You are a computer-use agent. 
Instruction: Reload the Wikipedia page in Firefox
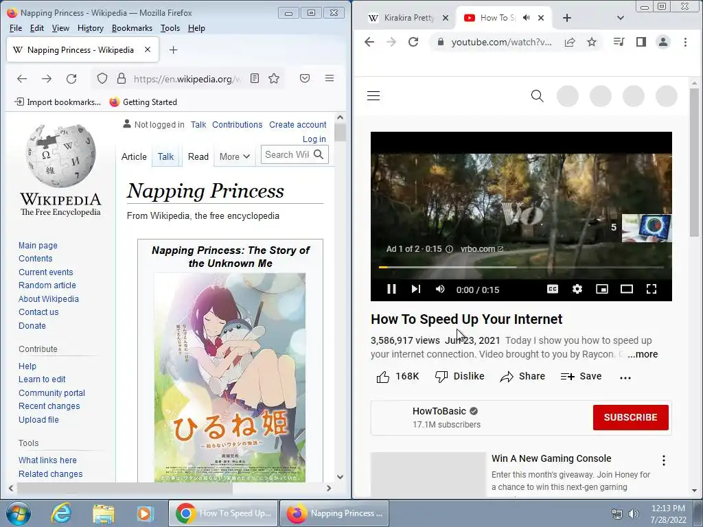click(71, 79)
